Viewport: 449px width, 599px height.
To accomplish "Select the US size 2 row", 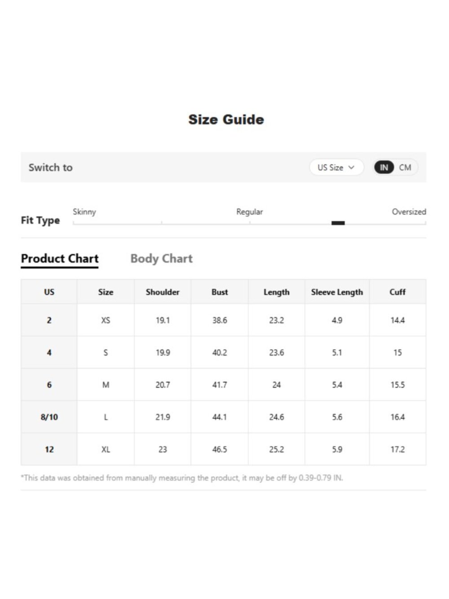I will pyautogui.click(x=223, y=320).
